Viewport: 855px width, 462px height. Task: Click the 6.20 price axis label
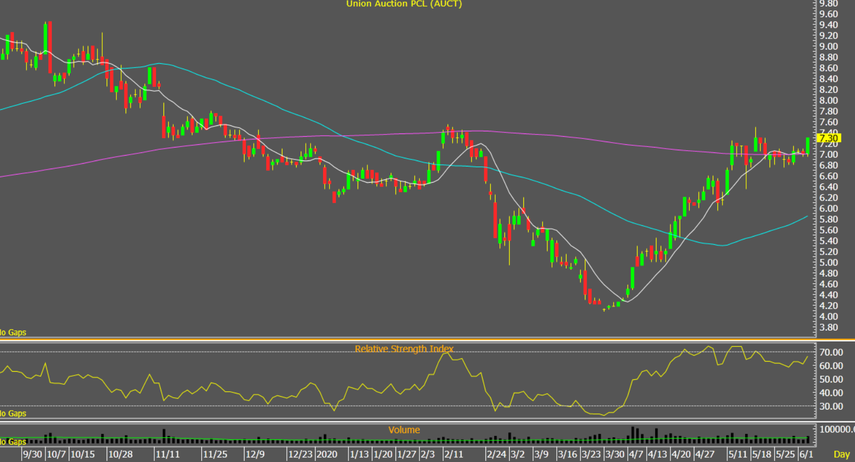tap(828, 198)
